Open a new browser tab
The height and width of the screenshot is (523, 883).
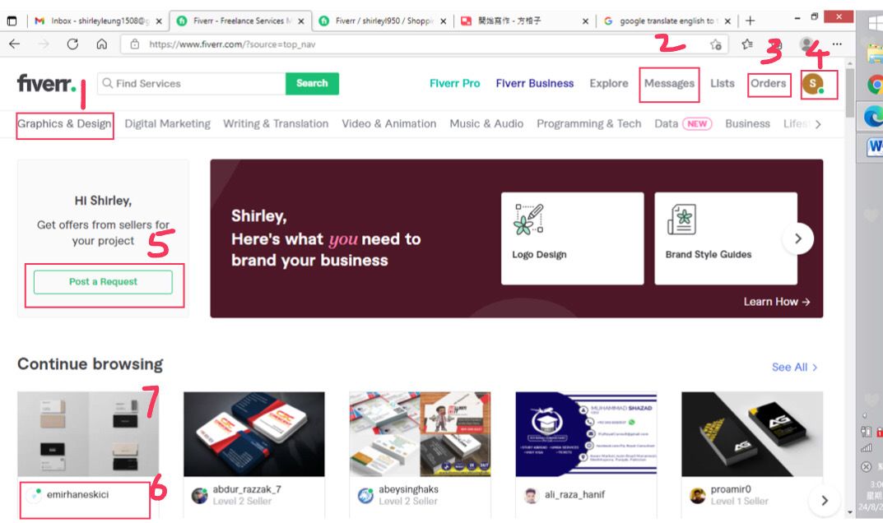pyautogui.click(x=751, y=21)
